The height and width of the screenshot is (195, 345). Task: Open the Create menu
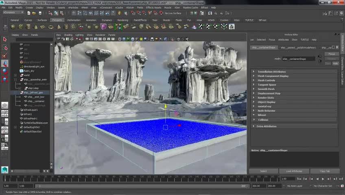pyautogui.click(x=29, y=7)
